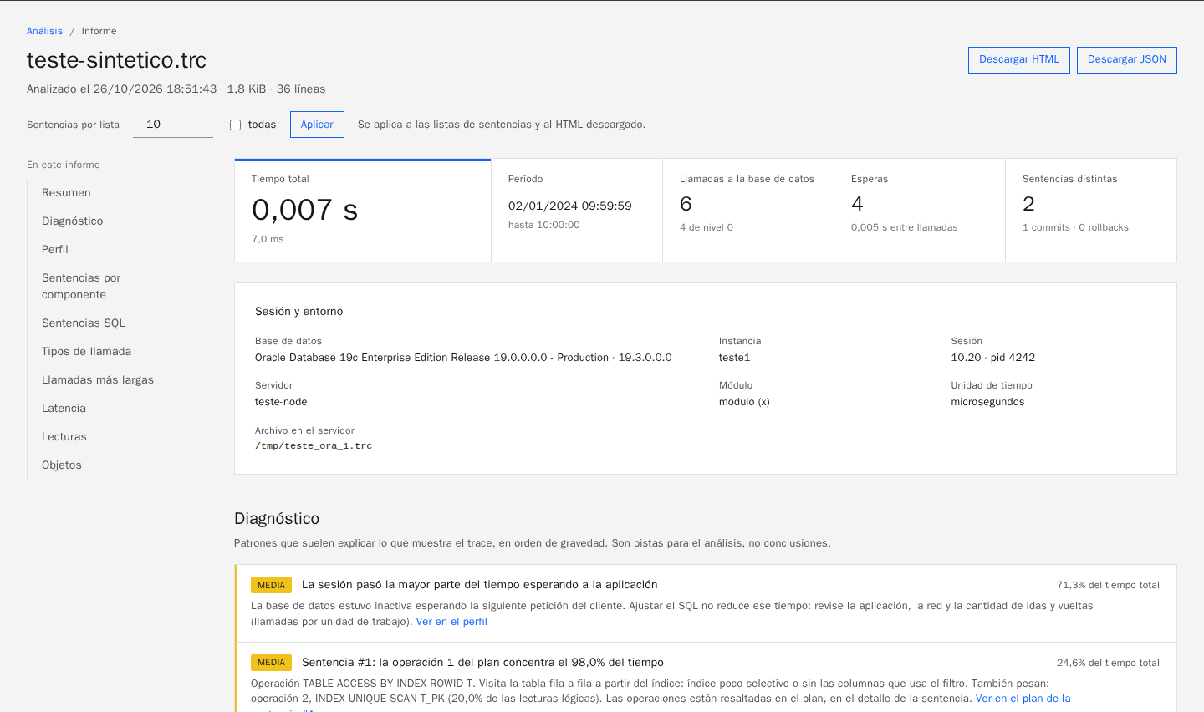The image size is (1204, 712).
Task: Click the server name "teste-node"
Action: (x=281, y=402)
